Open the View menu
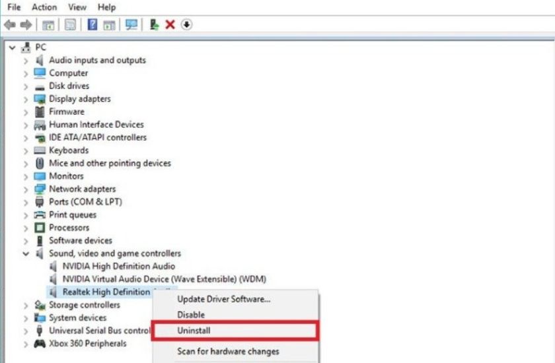The image size is (555, 363). (77, 7)
